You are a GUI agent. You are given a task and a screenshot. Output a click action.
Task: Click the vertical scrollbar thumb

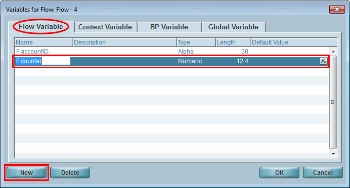(x=333, y=102)
